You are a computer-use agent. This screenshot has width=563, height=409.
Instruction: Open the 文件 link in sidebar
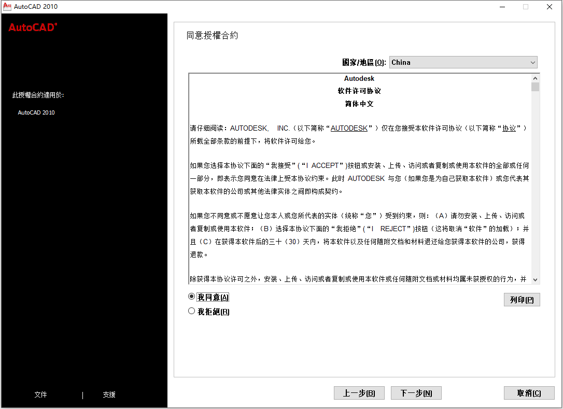point(40,394)
